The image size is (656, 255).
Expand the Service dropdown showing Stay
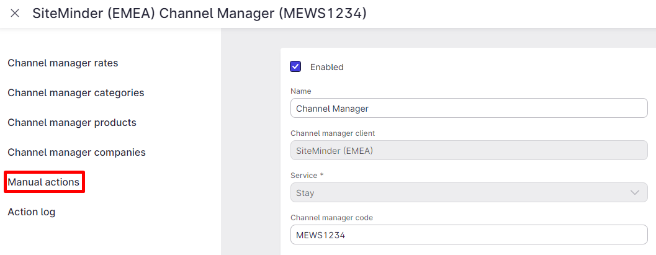pos(469,193)
